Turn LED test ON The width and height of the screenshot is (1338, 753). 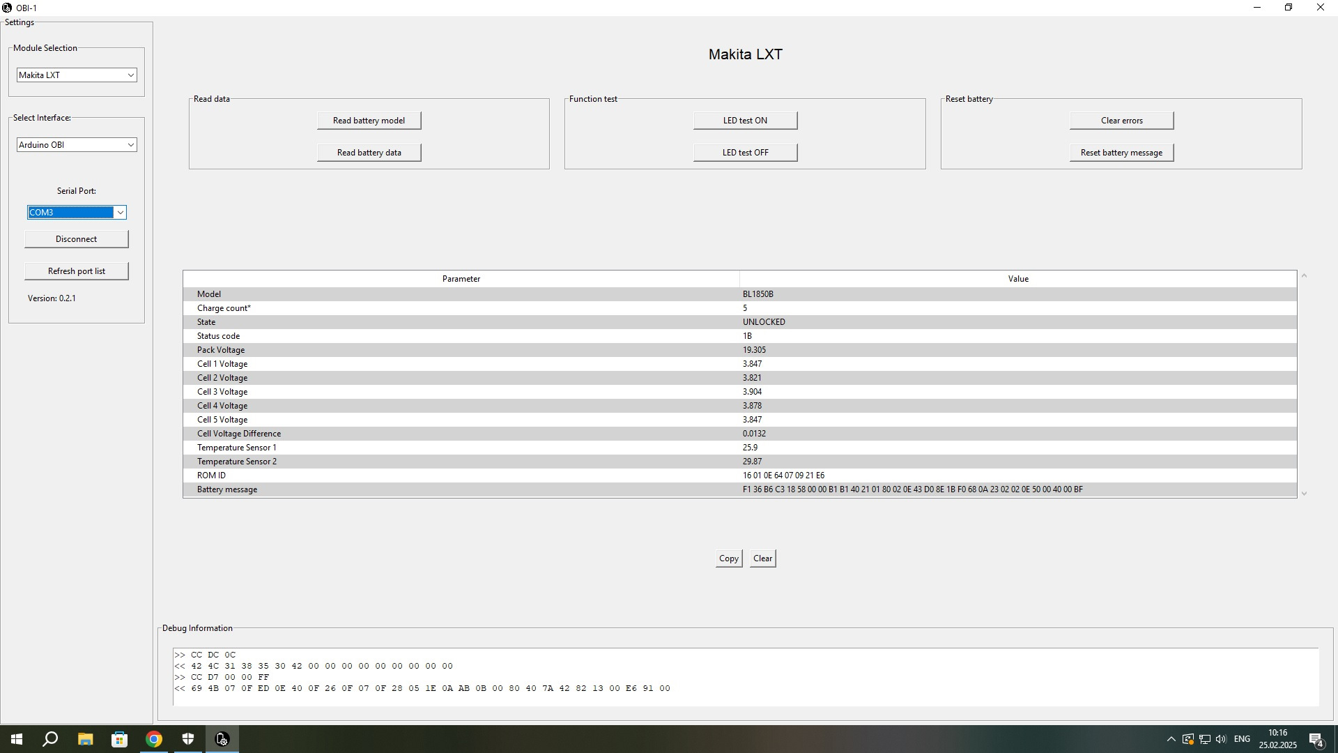[x=745, y=121]
